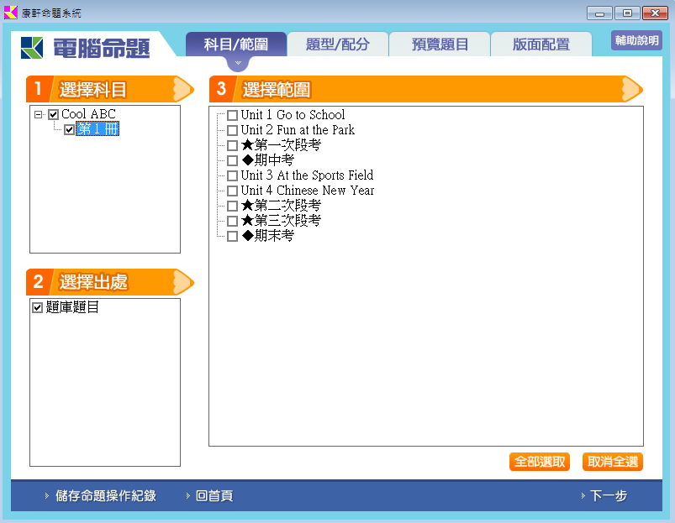Click the ★第一次段考 row text
This screenshot has width=675, height=523.
281,145
